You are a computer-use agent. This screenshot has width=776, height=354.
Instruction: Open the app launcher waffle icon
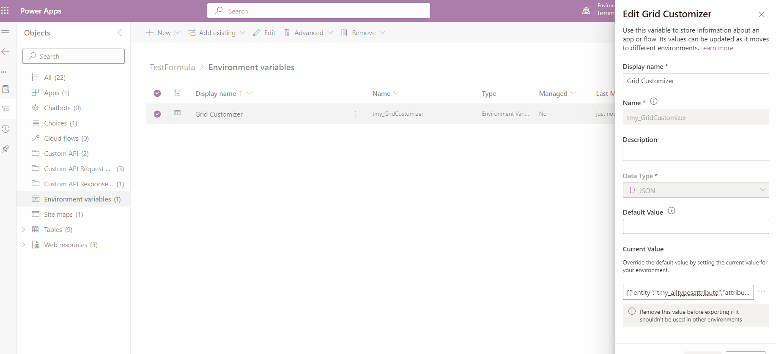tap(5, 11)
